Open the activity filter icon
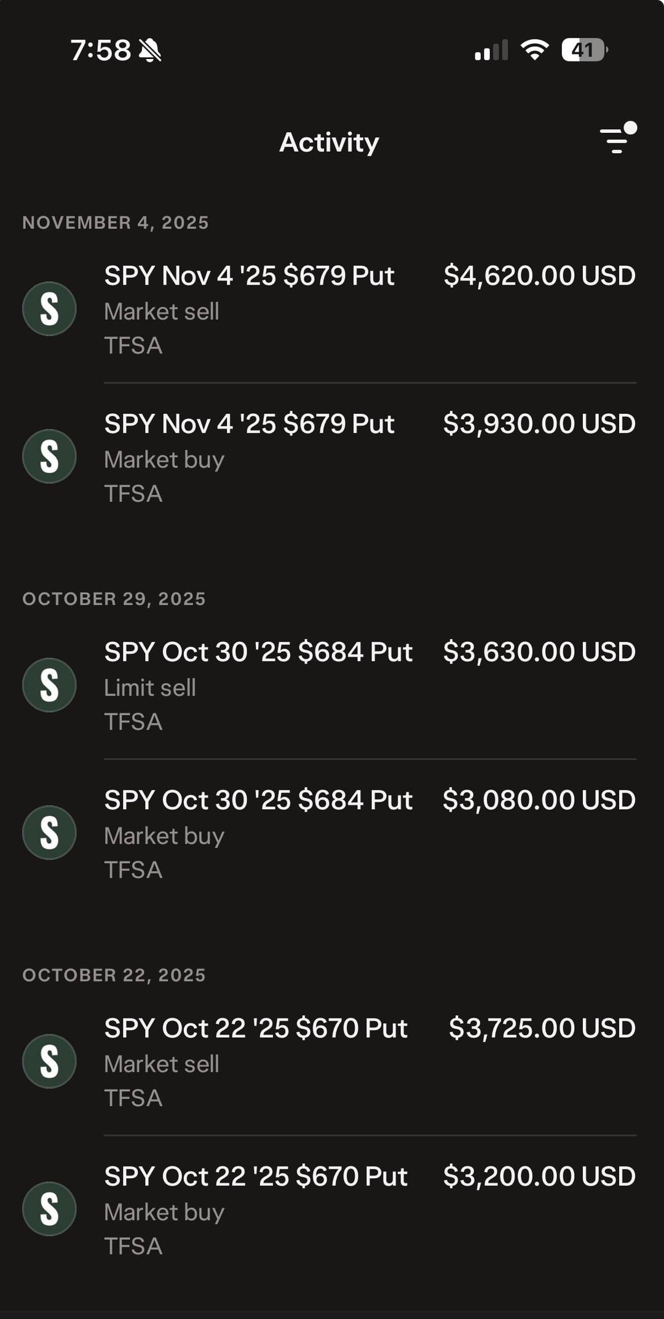This screenshot has height=1319, width=664. (617, 140)
